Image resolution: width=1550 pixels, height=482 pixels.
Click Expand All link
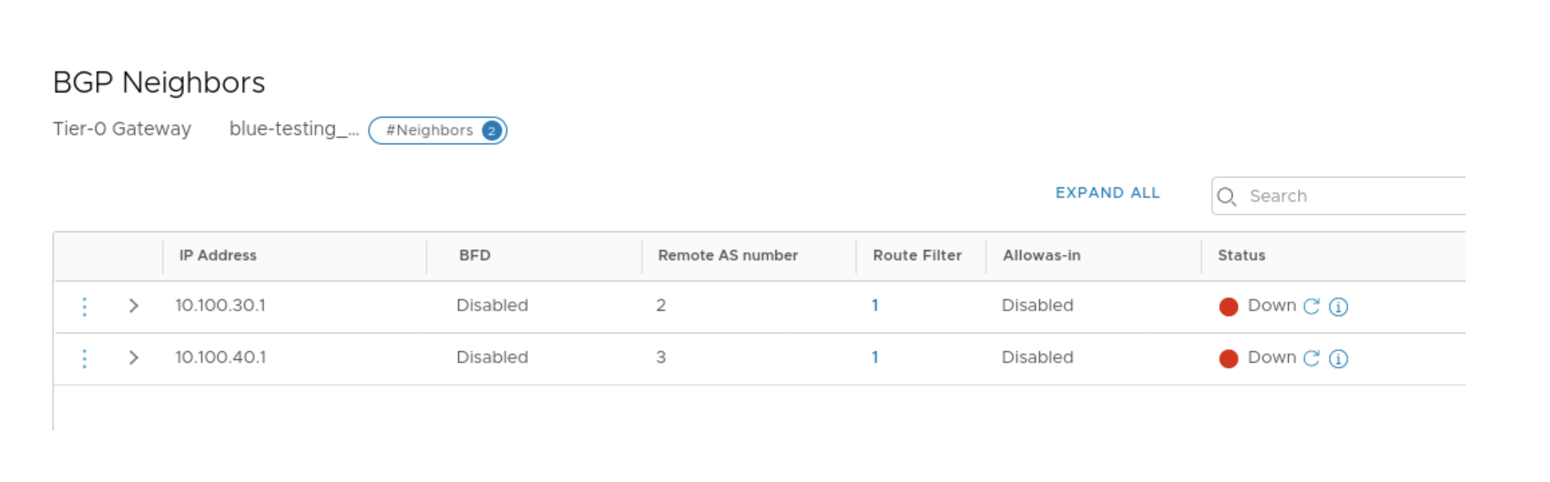click(x=1107, y=193)
